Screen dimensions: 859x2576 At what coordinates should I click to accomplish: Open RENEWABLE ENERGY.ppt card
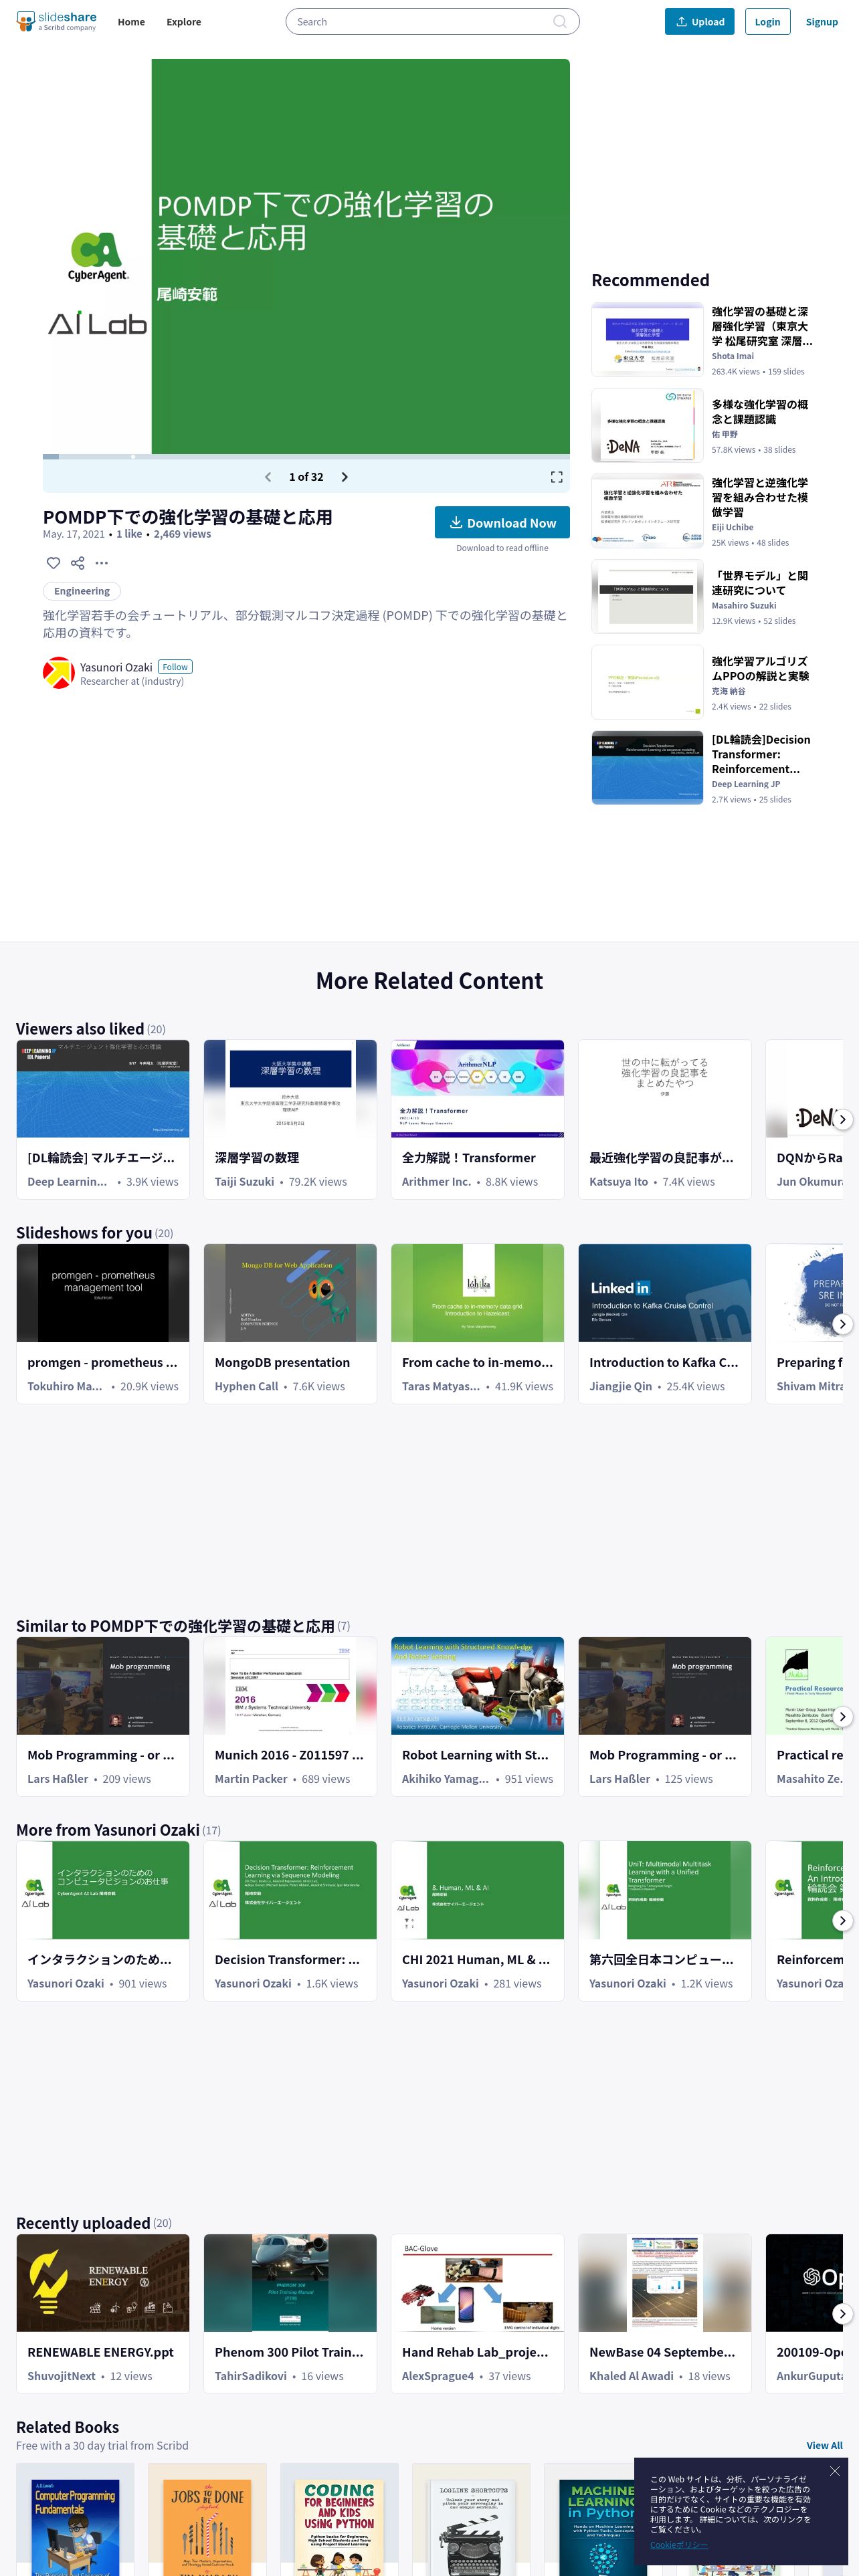point(103,2314)
